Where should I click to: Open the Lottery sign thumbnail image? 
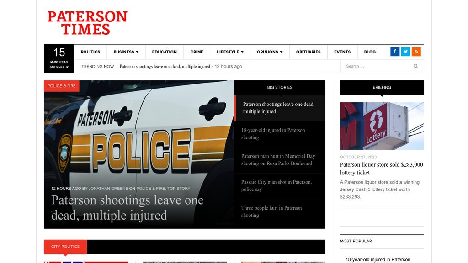382,126
